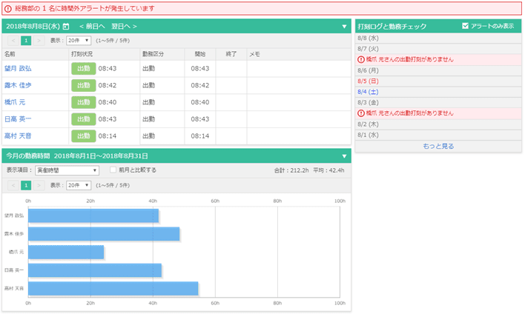
Task: Open 実働時間 display item dropdown
Action: point(67,170)
